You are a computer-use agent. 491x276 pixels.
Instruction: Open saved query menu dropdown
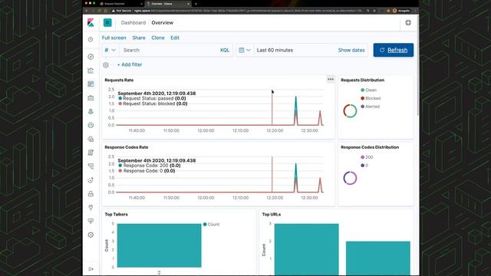[x=110, y=50]
